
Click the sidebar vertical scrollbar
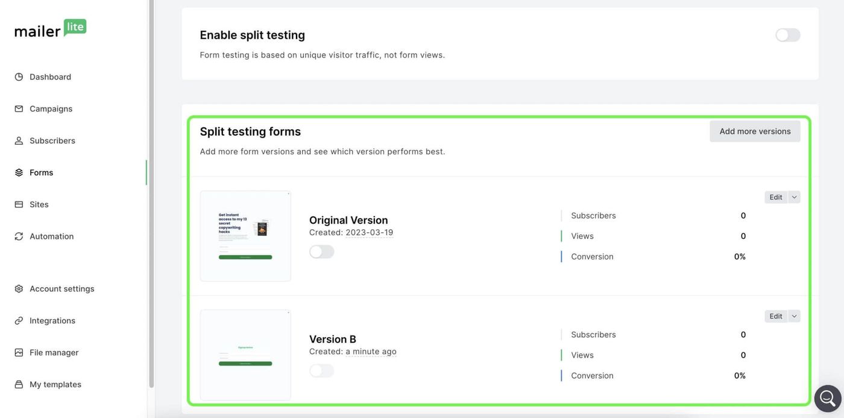(x=151, y=193)
